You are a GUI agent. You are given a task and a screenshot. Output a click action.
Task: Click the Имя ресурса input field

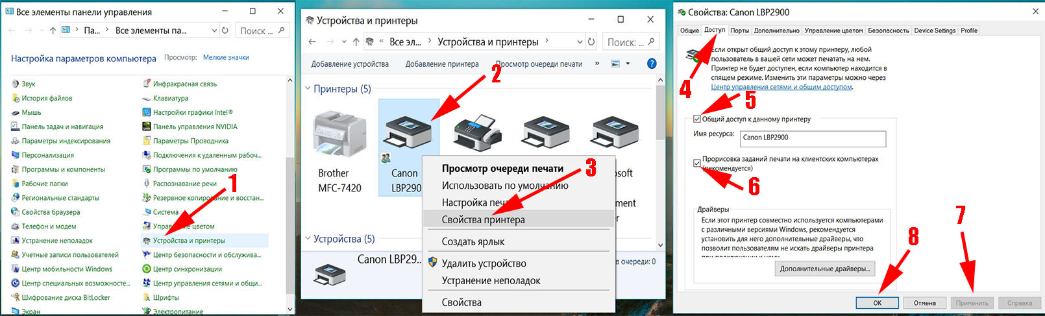point(812,138)
